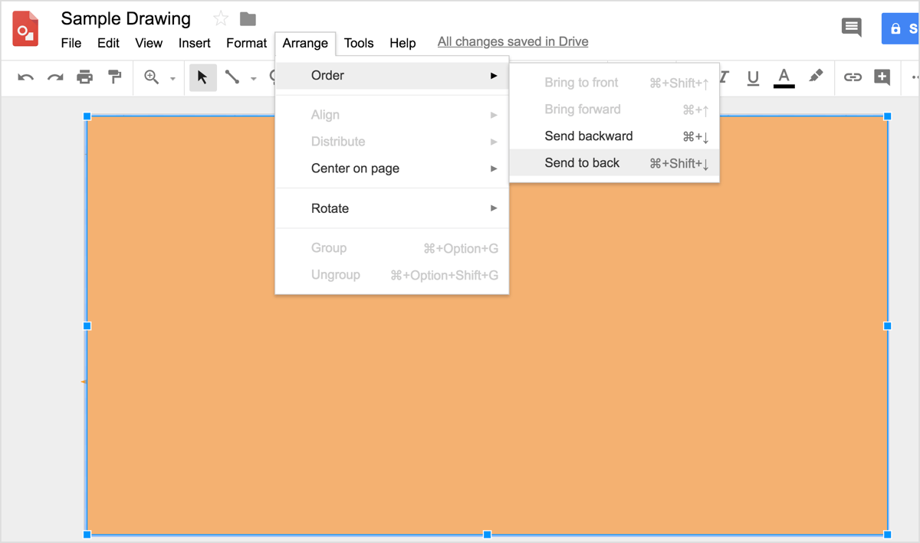Star the Sample Drawing document
The image size is (920, 543).
coord(221,19)
